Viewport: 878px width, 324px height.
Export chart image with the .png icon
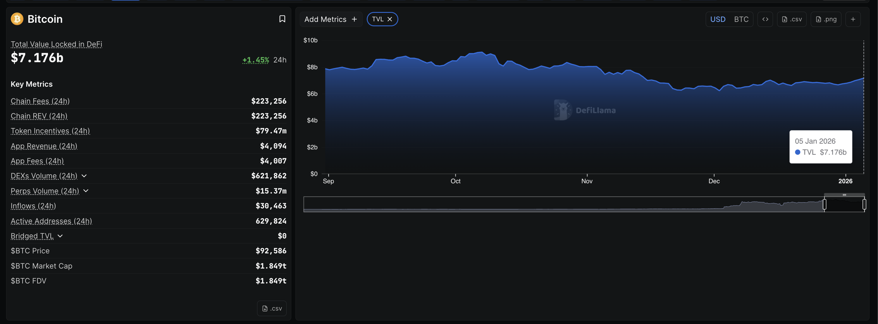tap(826, 19)
